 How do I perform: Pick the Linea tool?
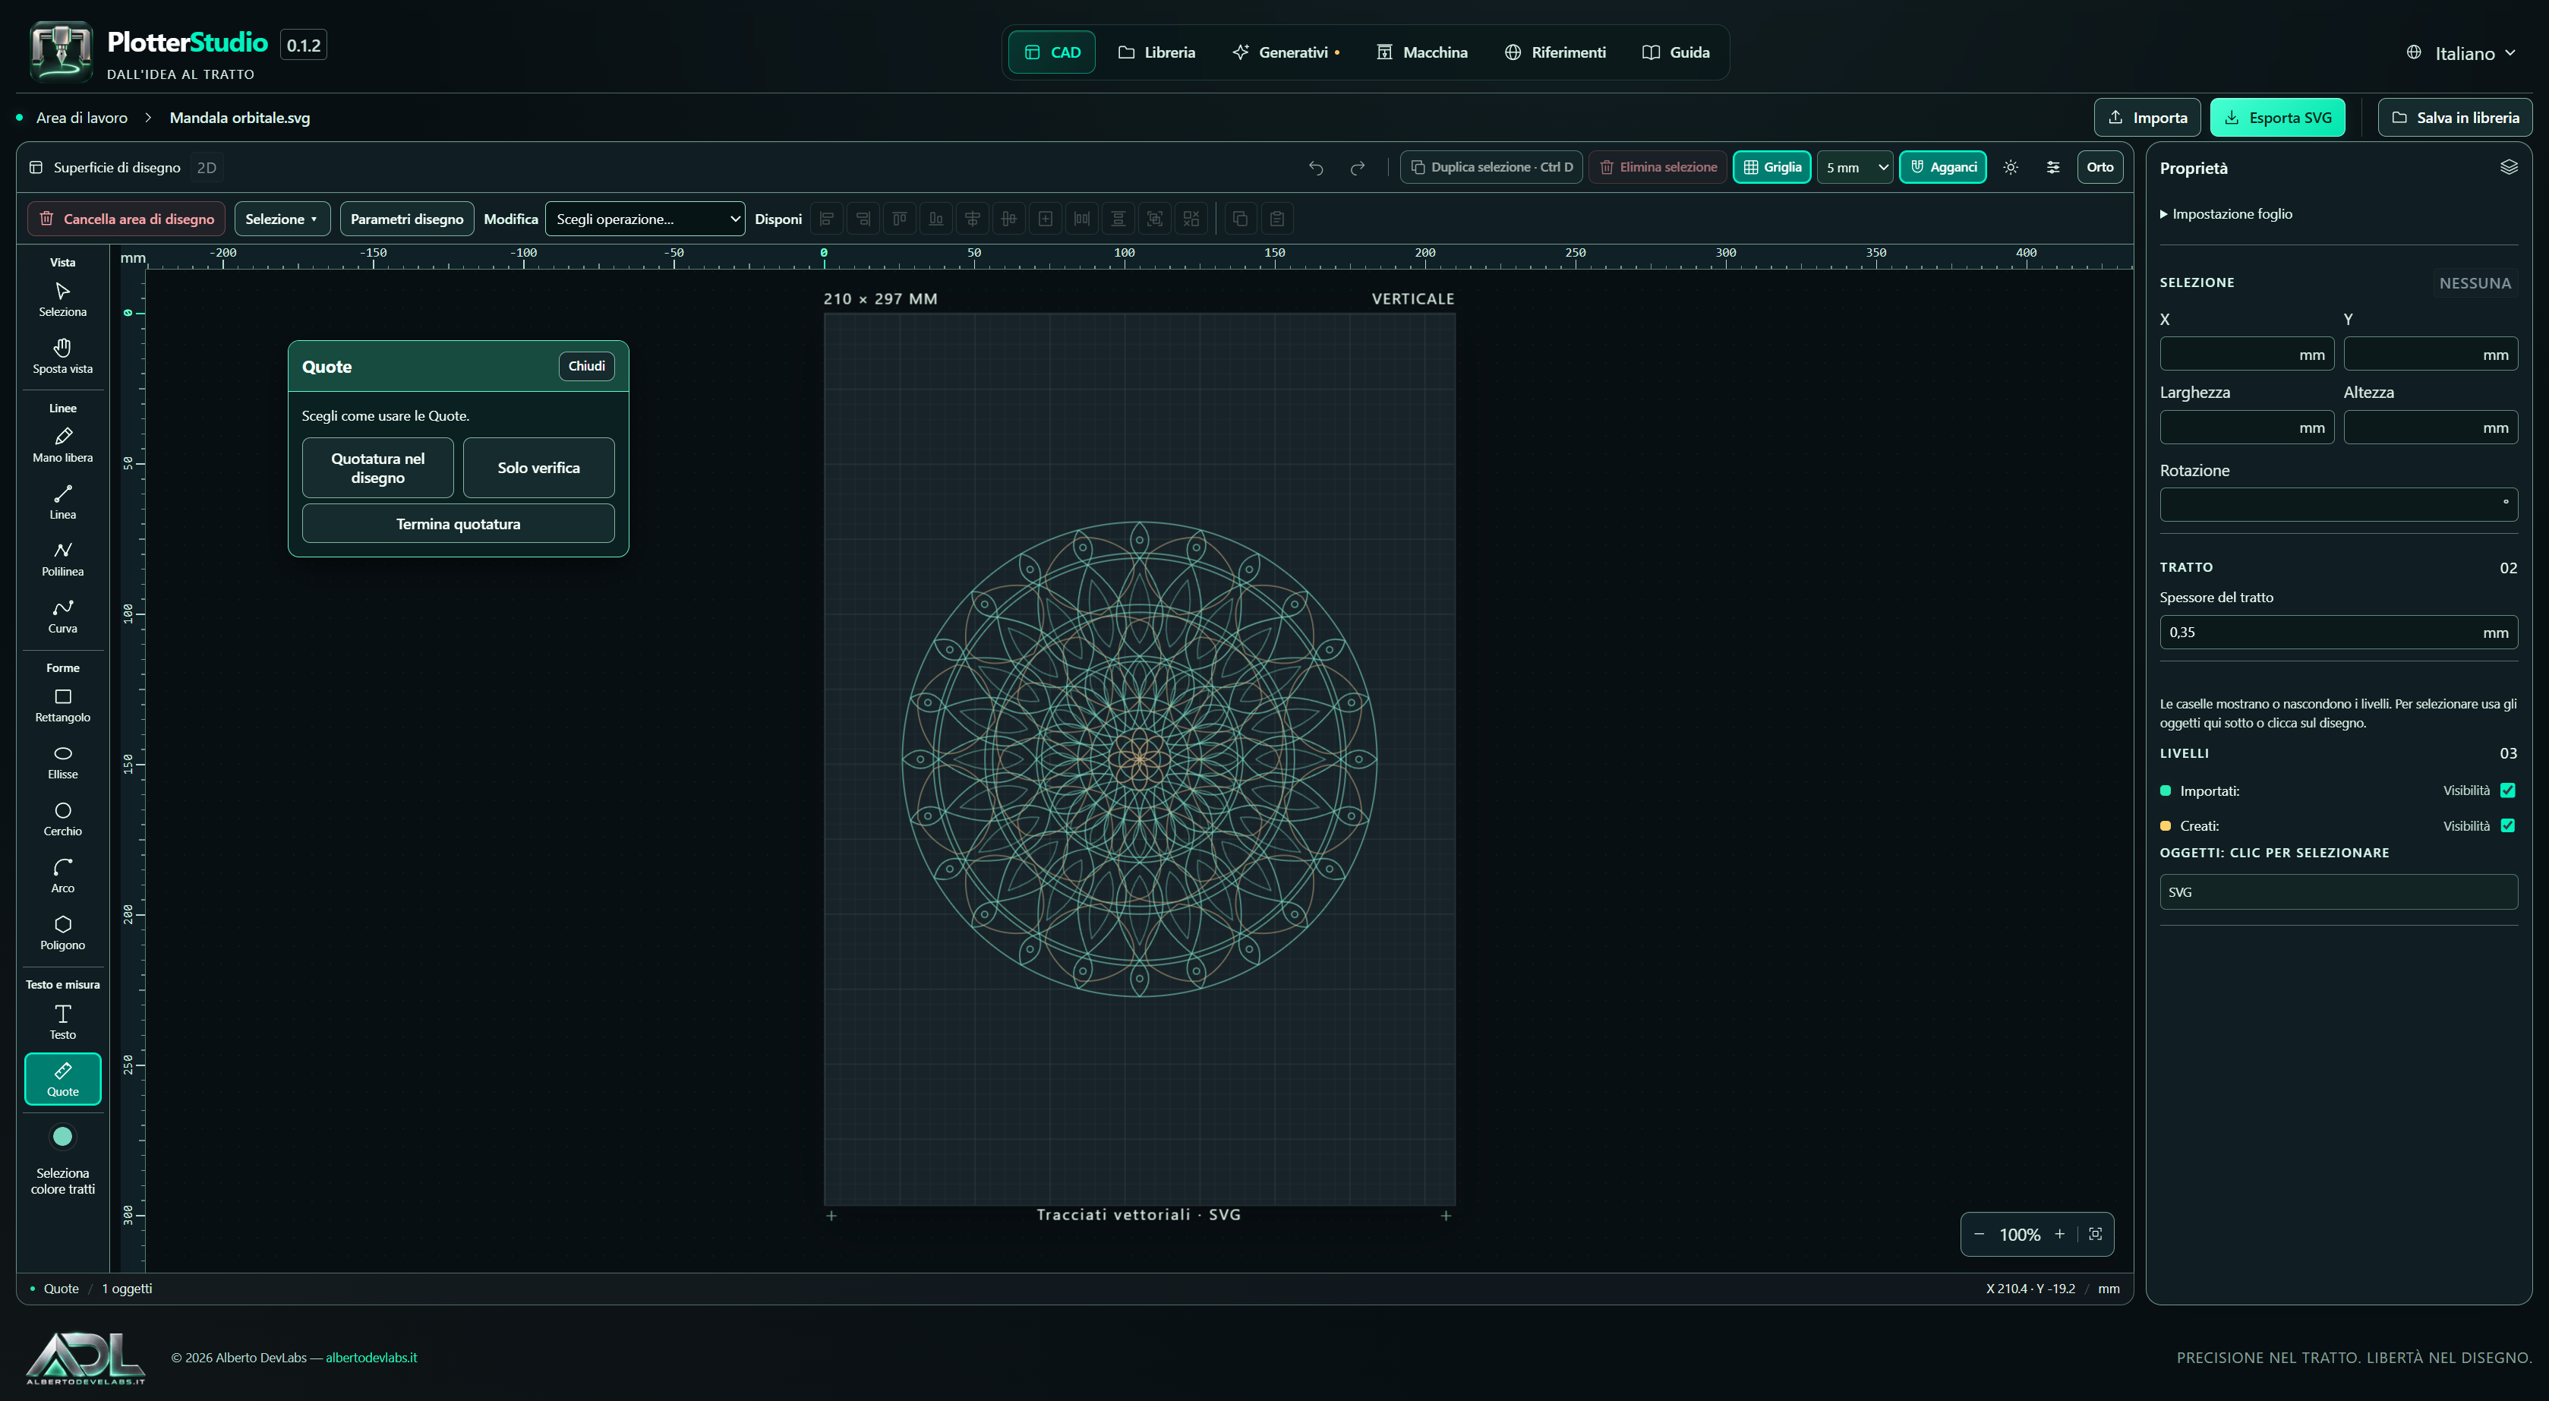(x=62, y=503)
